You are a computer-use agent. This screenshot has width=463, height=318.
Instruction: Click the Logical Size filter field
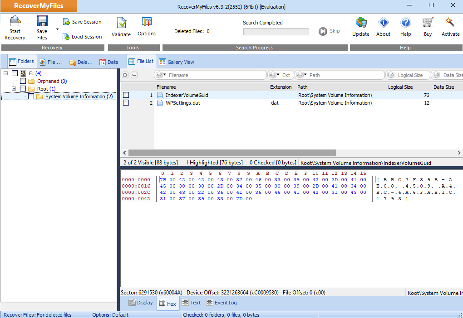pyautogui.click(x=408, y=75)
